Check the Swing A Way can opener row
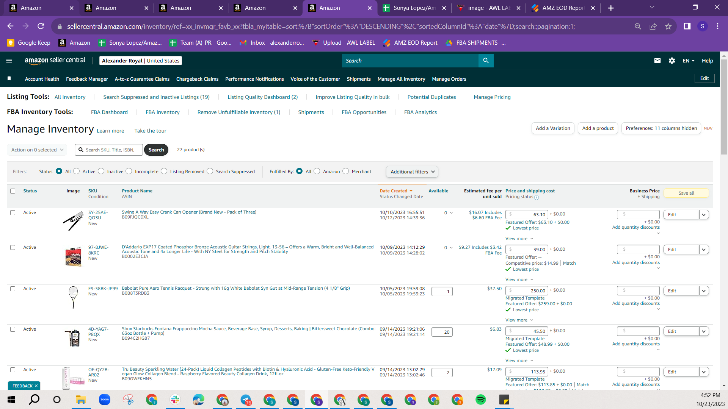 click(13, 212)
